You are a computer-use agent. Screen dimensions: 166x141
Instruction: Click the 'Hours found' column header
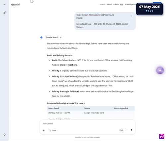tap(53, 108)
